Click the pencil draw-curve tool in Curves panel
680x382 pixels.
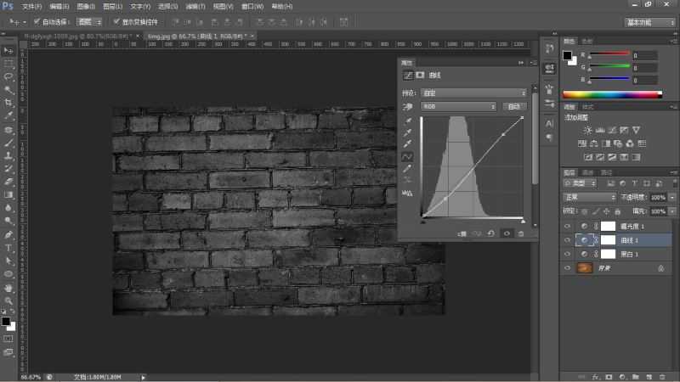tap(408, 168)
